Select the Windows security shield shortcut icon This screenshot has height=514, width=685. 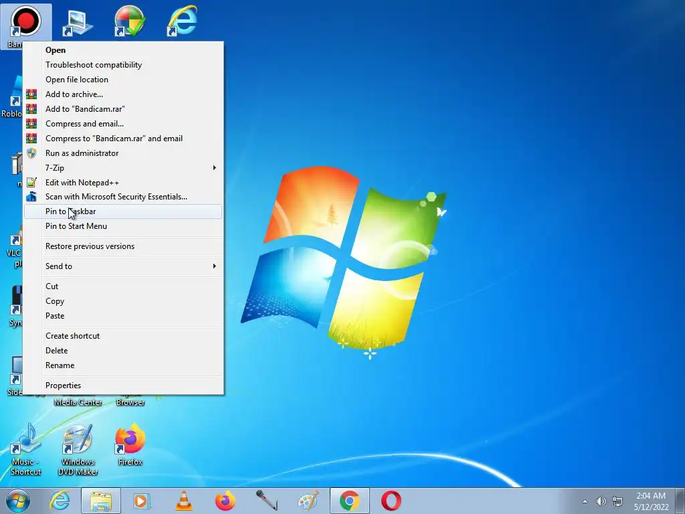pos(130,21)
